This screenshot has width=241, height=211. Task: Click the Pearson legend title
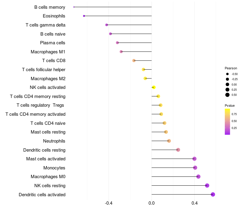click(231, 68)
